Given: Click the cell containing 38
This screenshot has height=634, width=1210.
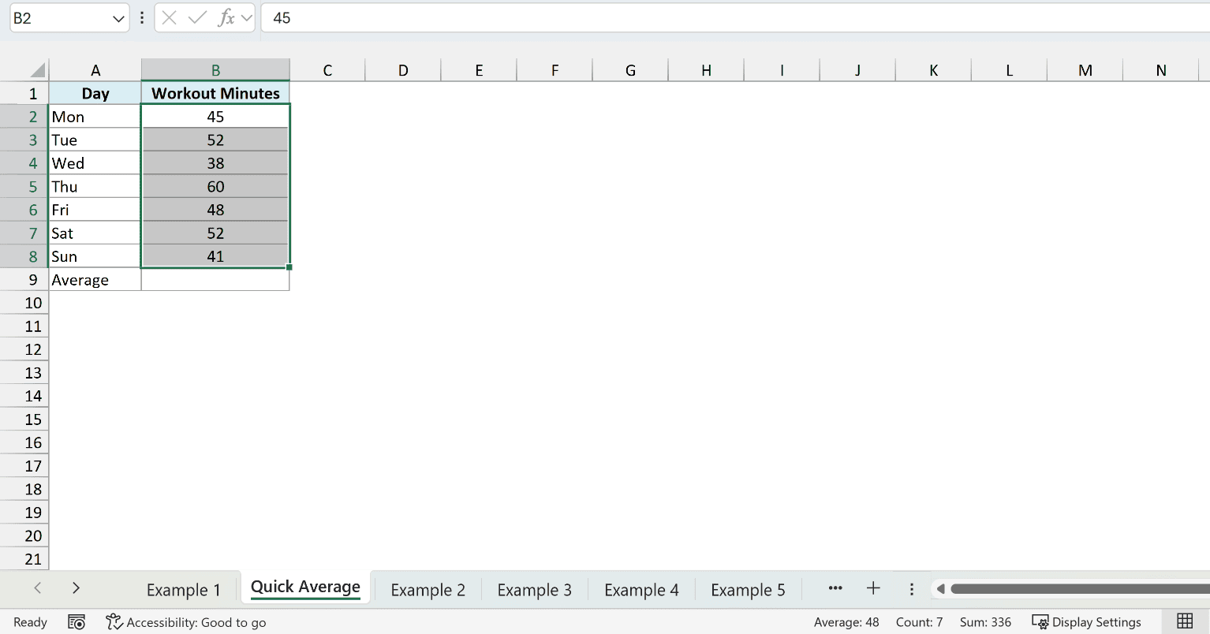Looking at the screenshot, I should point(215,163).
